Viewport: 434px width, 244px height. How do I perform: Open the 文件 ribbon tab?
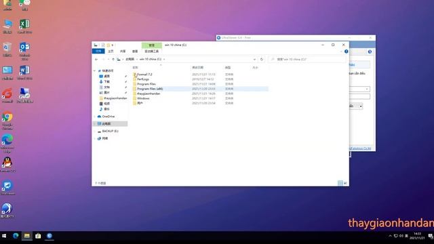pos(98,52)
